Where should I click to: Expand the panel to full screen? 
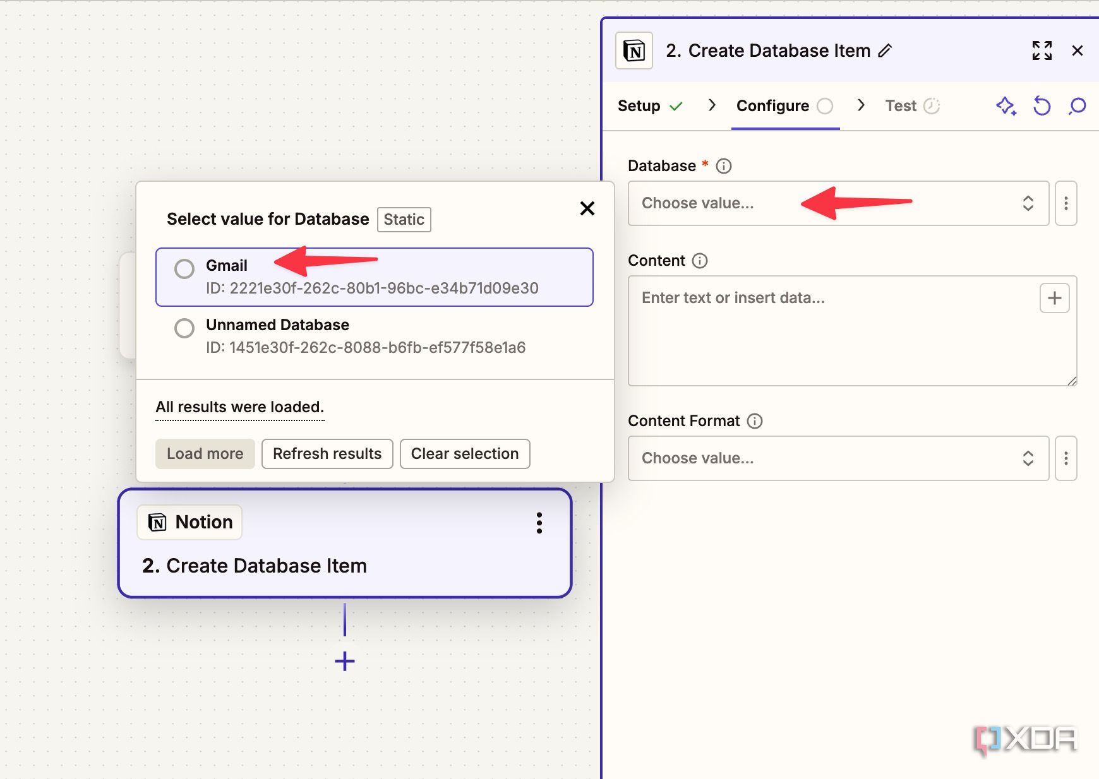pos(1042,51)
